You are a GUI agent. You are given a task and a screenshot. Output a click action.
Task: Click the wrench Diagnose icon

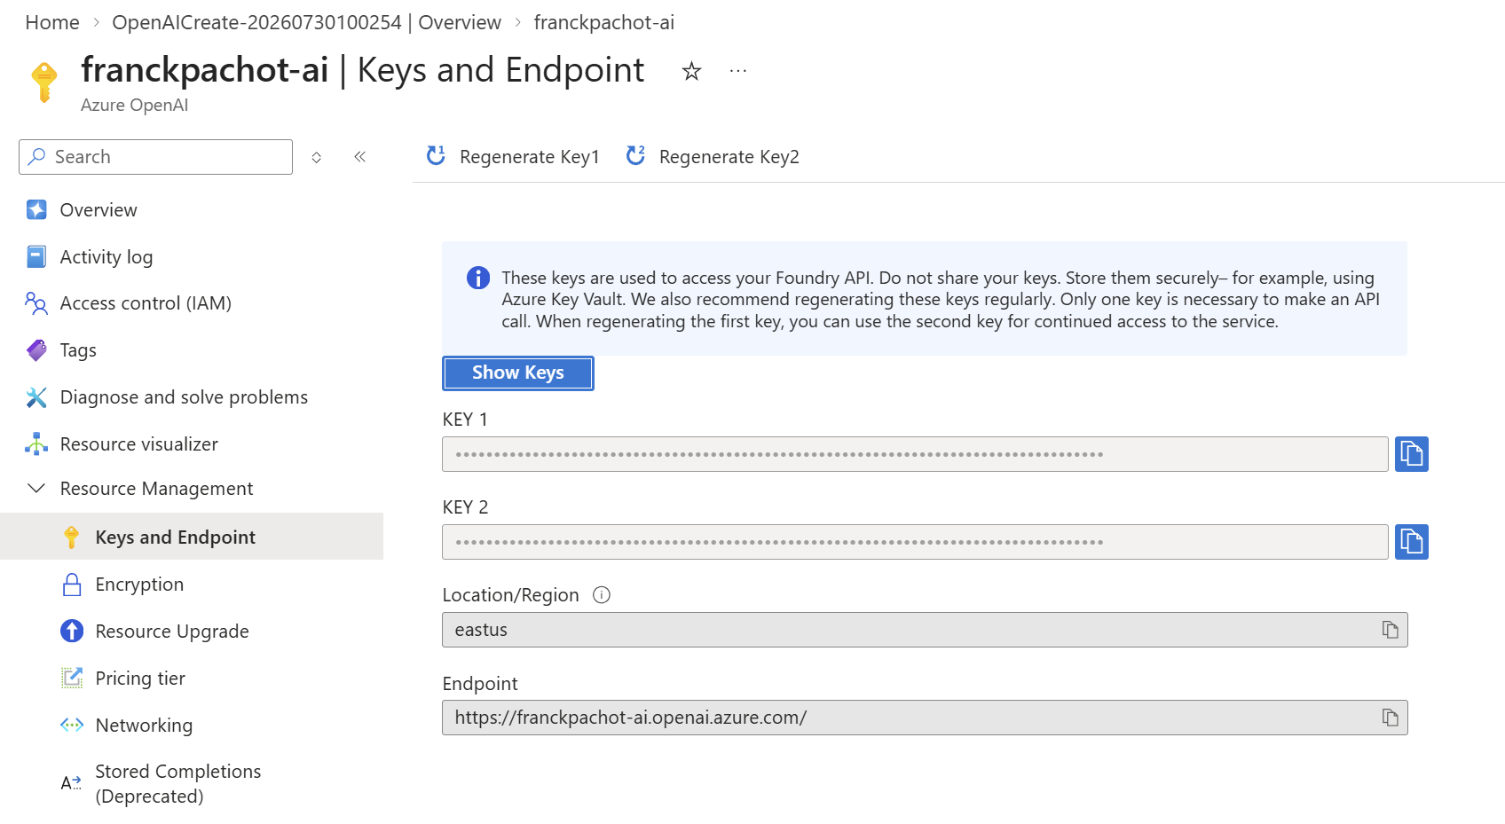[x=36, y=397]
